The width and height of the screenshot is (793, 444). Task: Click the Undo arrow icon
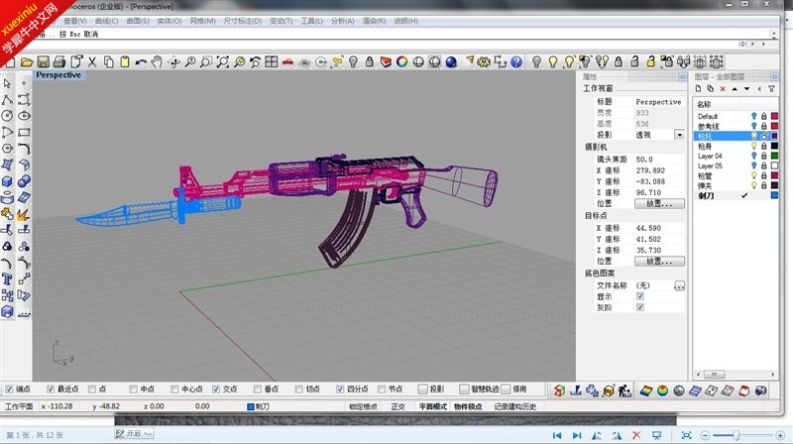click(x=141, y=62)
